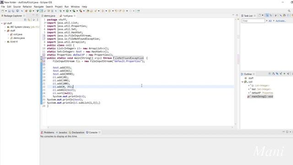This screenshot has width=293, height=165.
Task: Click the New file toolbar icon
Action: coord(3,11)
